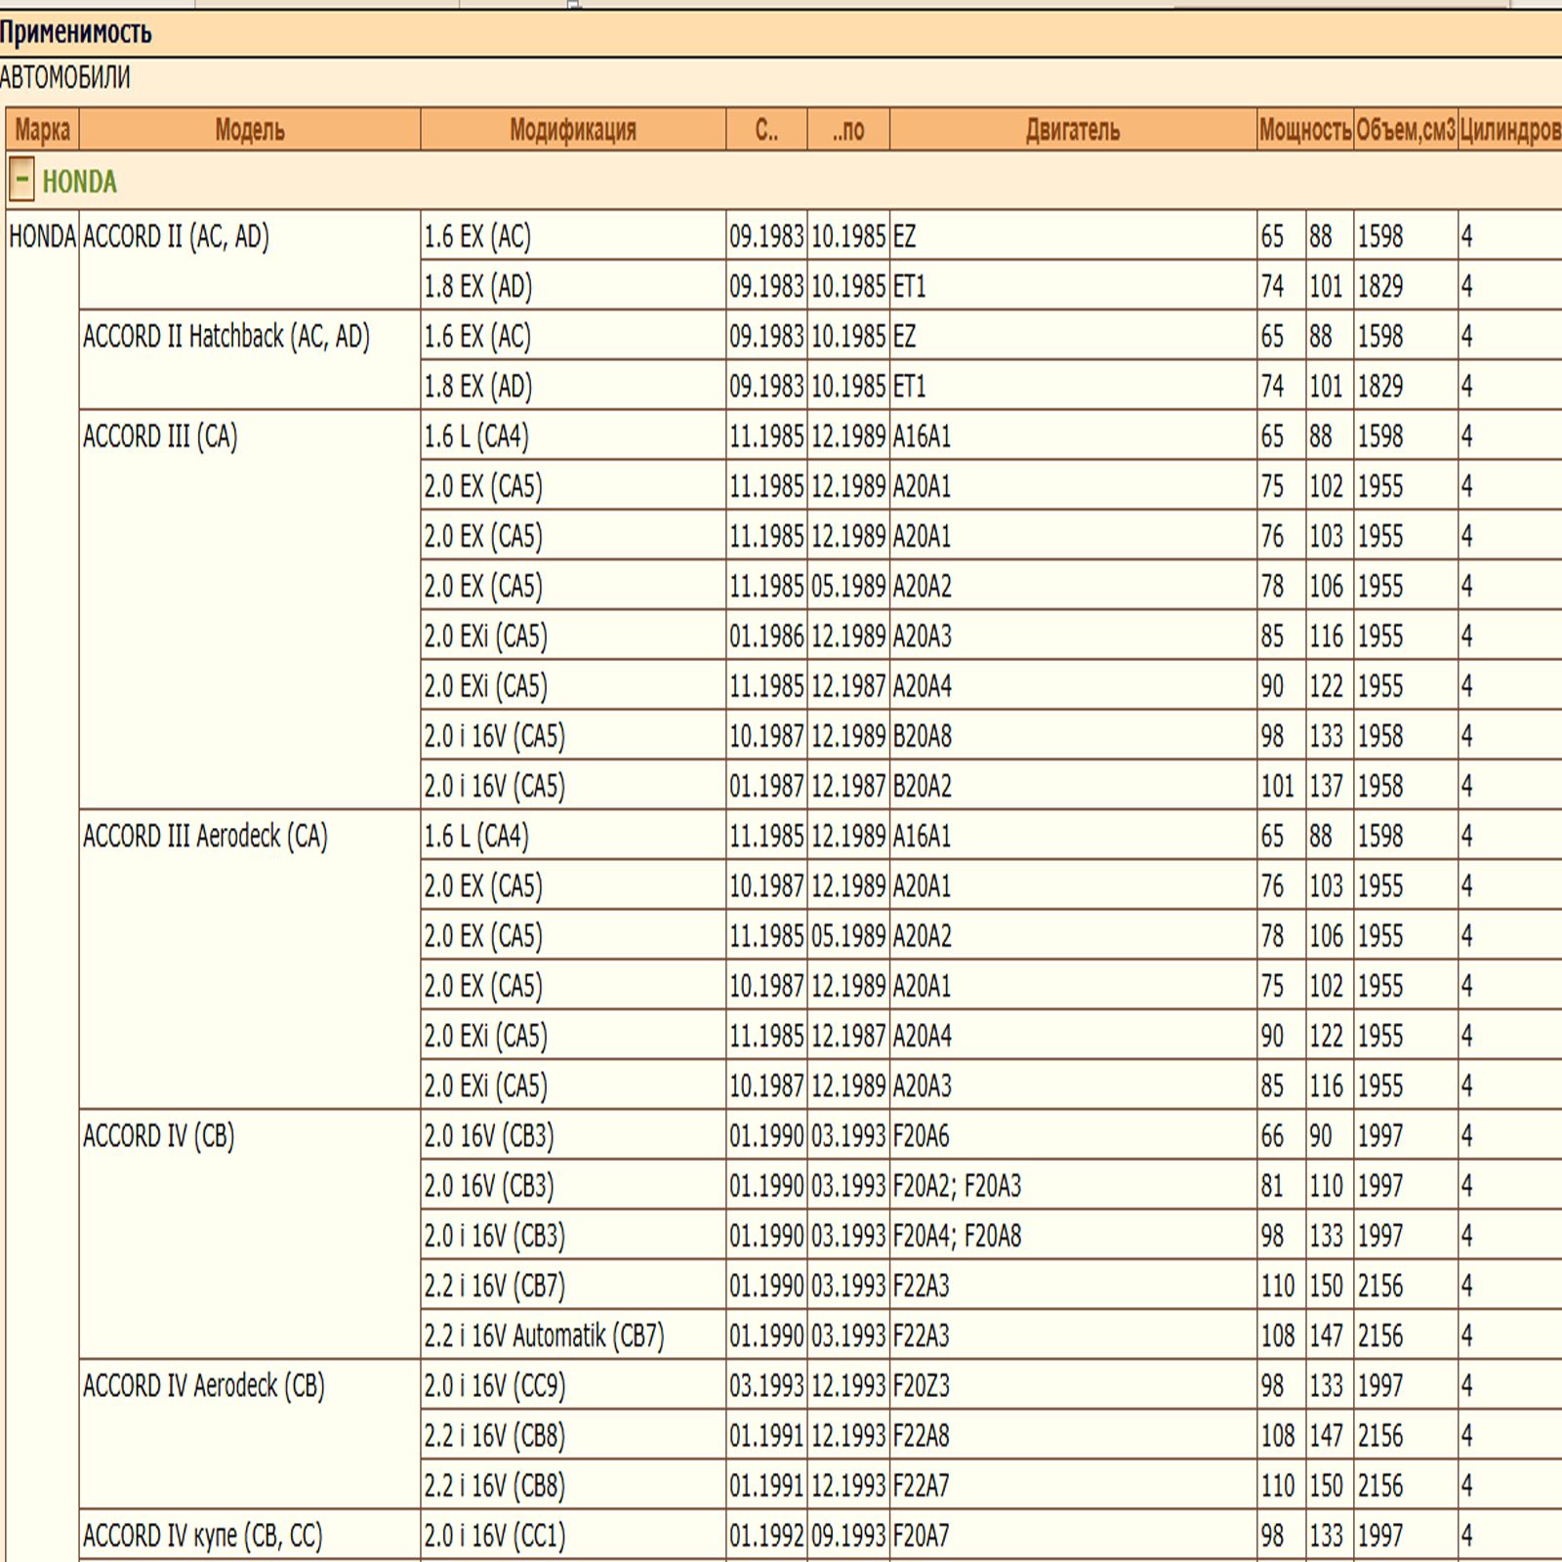Select the B20A8 engine entry
This screenshot has height=1562, width=1562.
(922, 736)
